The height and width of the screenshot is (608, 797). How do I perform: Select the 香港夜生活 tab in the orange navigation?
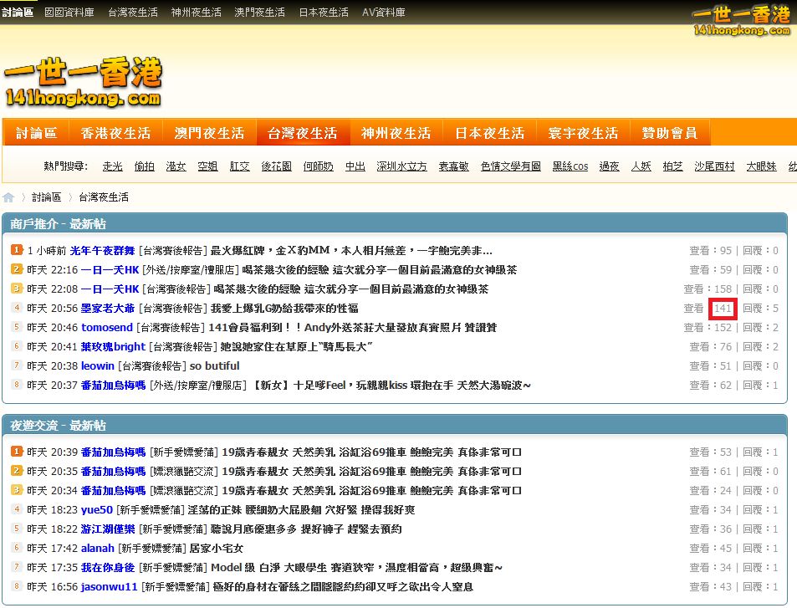116,133
